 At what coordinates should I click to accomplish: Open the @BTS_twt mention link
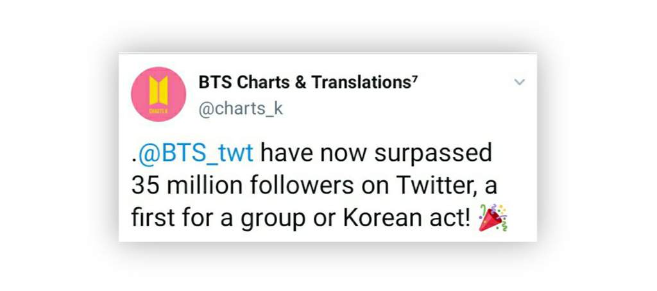pos(195,154)
